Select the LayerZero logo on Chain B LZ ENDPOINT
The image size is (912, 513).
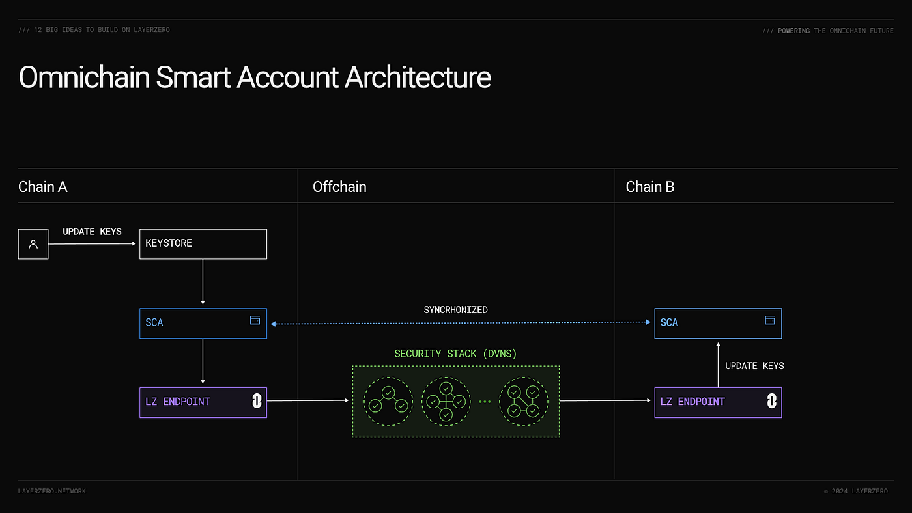(x=770, y=402)
